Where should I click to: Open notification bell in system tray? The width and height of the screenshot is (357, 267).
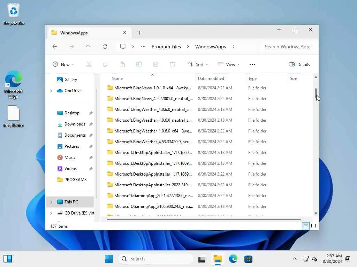pyautogui.click(x=348, y=259)
